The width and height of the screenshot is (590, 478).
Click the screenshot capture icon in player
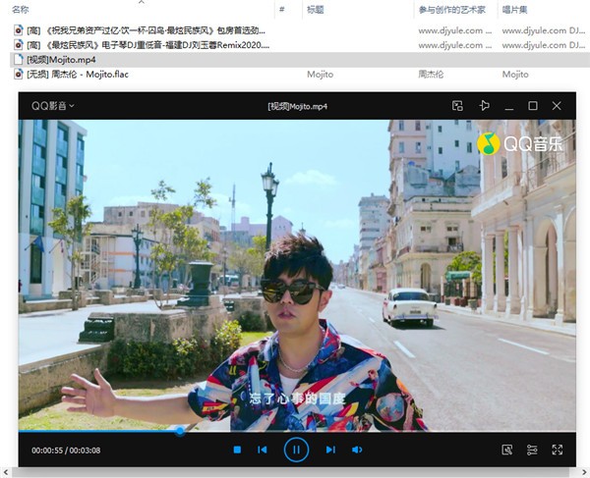tap(507, 450)
